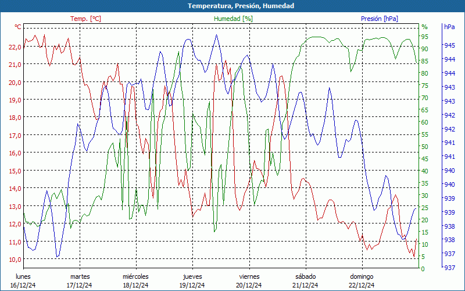The image size is (465, 291).
Task: Click the "65" humidity axis tick
Action: (425, 110)
